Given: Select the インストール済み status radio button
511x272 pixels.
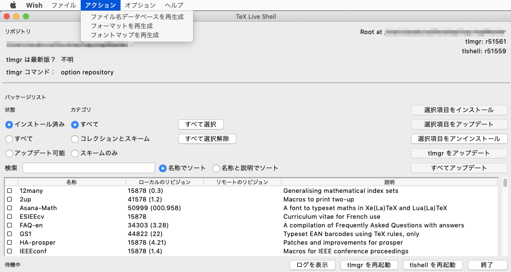Looking at the screenshot, I should (x=9, y=125).
